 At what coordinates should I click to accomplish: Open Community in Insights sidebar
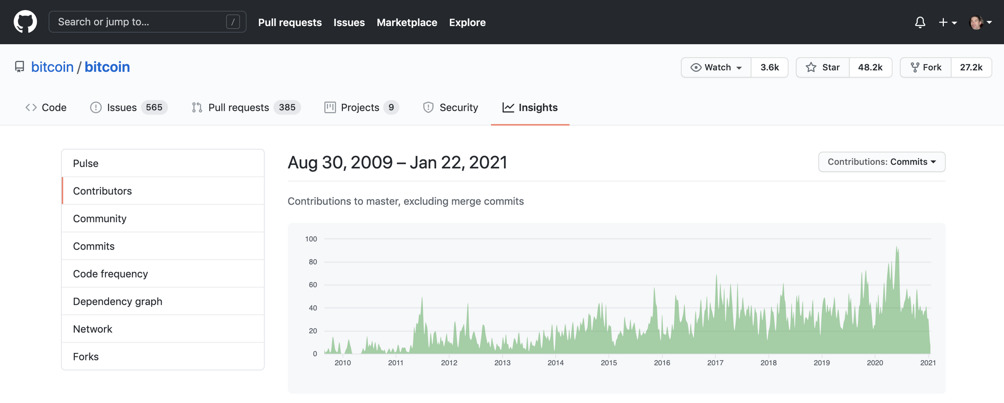pyautogui.click(x=163, y=219)
